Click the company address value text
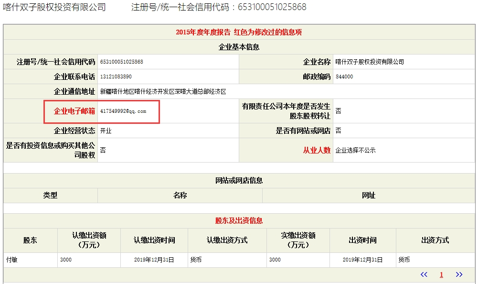 (163, 91)
